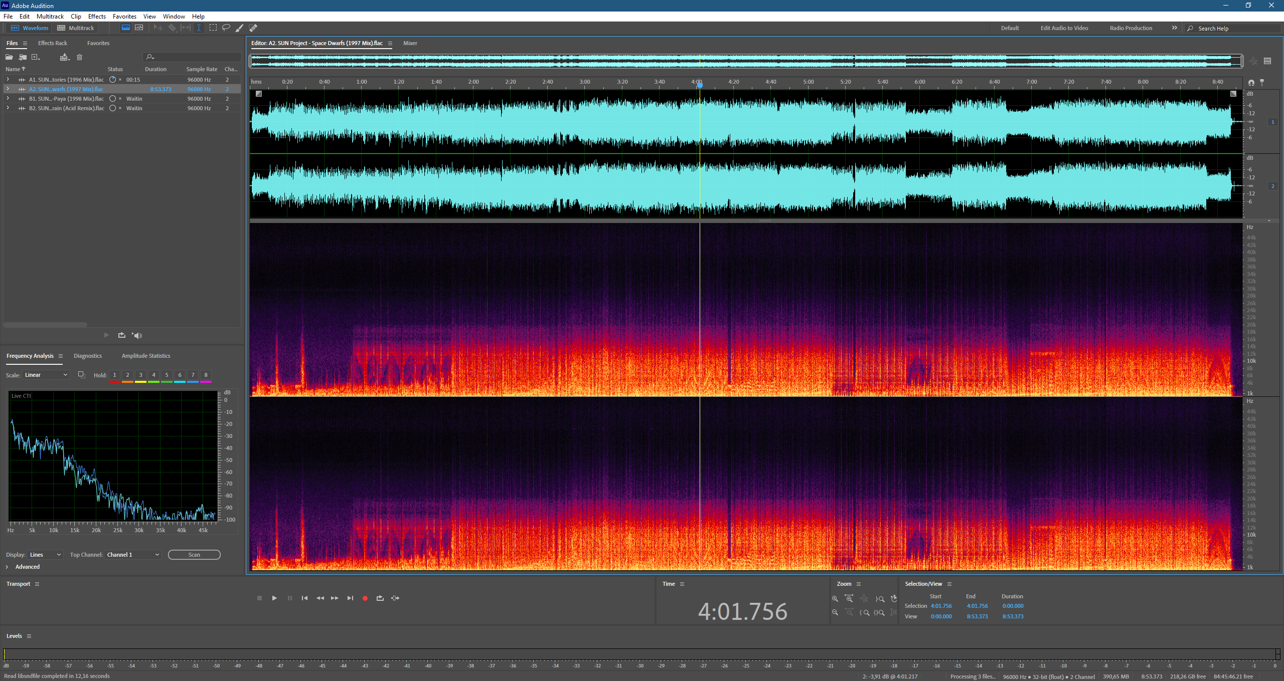Toggle Hold 2 frequency snapshot
This screenshot has height=681, width=1284.
pos(127,375)
